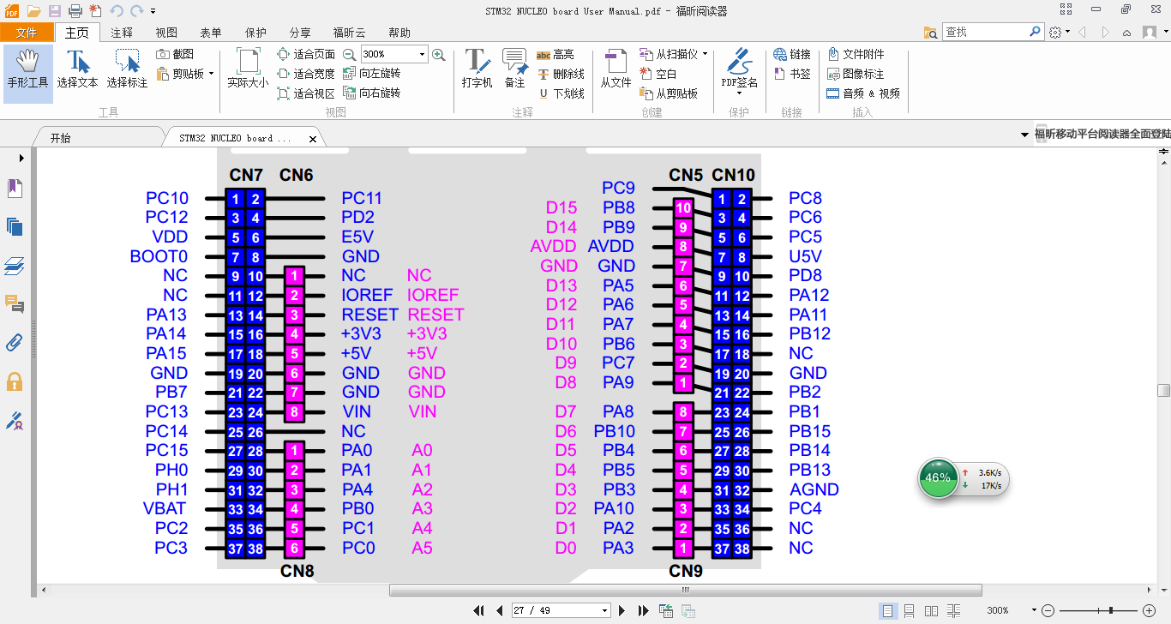Enable continuous facing view mode
The width and height of the screenshot is (1171, 624).
(x=953, y=610)
